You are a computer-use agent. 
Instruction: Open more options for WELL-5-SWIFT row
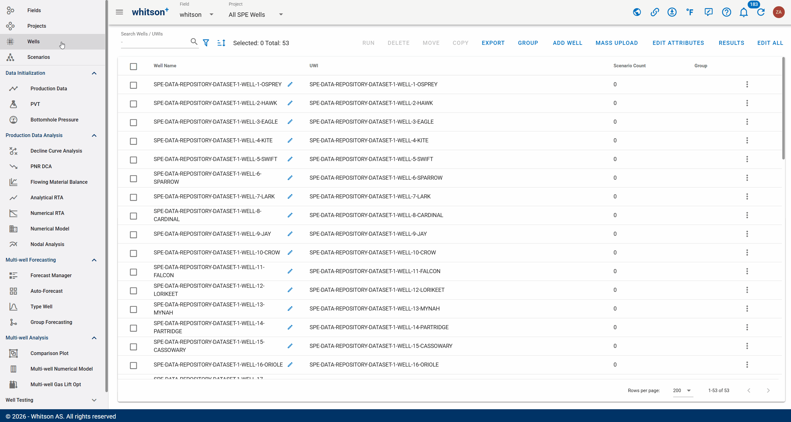pyautogui.click(x=747, y=159)
